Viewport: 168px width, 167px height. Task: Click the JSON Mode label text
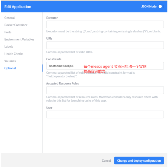[149, 7]
